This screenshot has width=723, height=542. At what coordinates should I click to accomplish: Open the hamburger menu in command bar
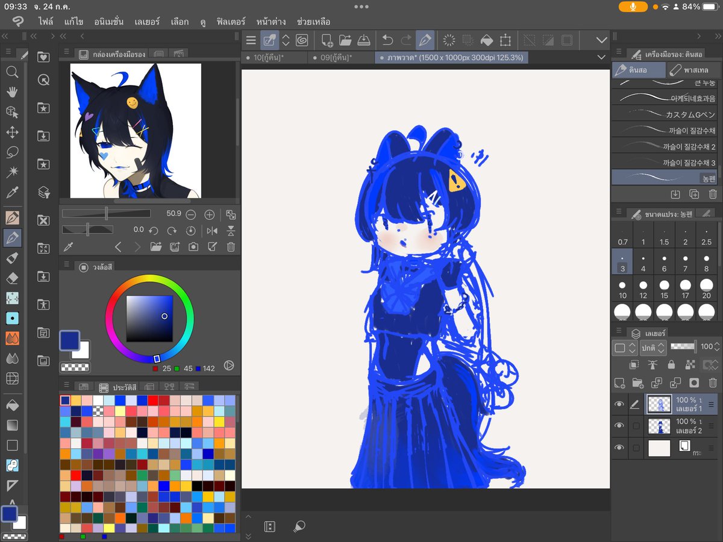click(251, 40)
